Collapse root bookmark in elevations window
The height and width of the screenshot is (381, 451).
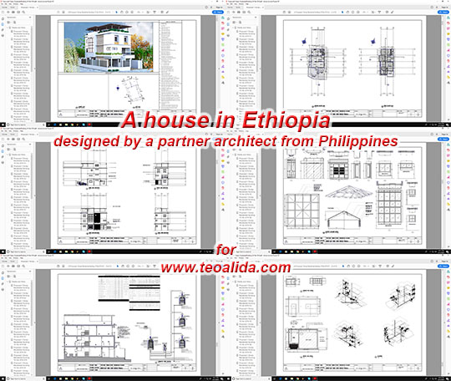(8, 155)
